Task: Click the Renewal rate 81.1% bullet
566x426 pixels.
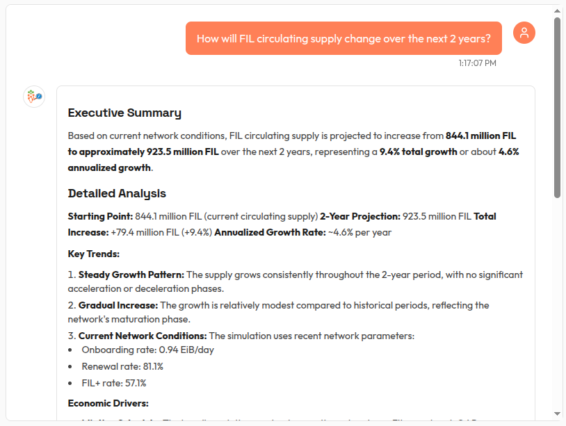Action: [122, 366]
